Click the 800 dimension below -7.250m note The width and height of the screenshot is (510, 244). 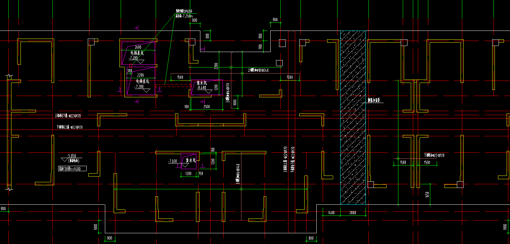coord(194,20)
